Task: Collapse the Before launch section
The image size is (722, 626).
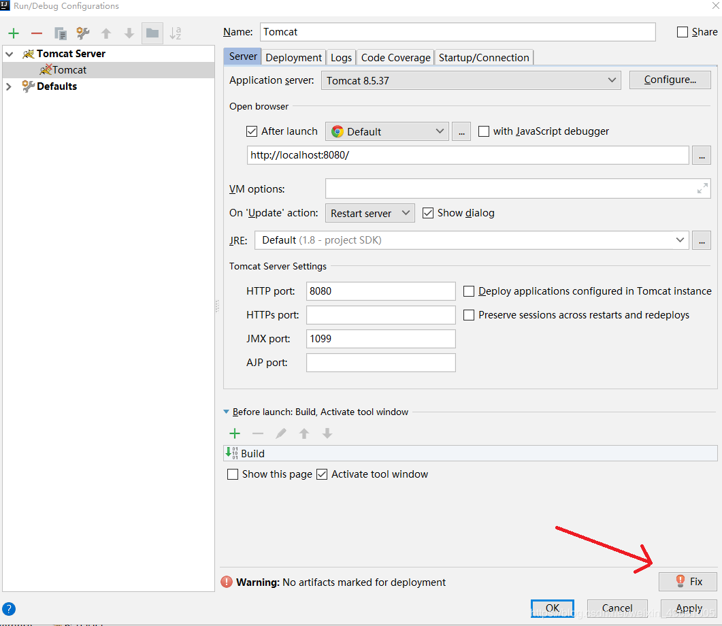Action: point(226,412)
